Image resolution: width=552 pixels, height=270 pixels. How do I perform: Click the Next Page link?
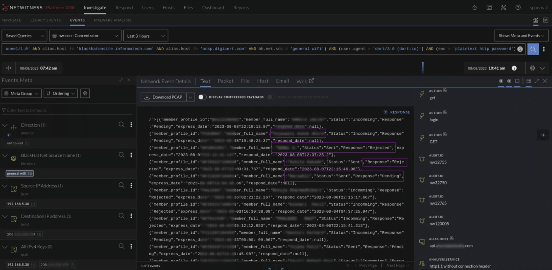pos(395,265)
